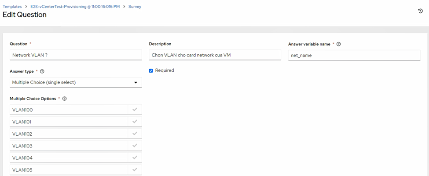Mark VLAN105 as default with checkmark
The height and width of the screenshot is (176, 429).
pos(135,170)
